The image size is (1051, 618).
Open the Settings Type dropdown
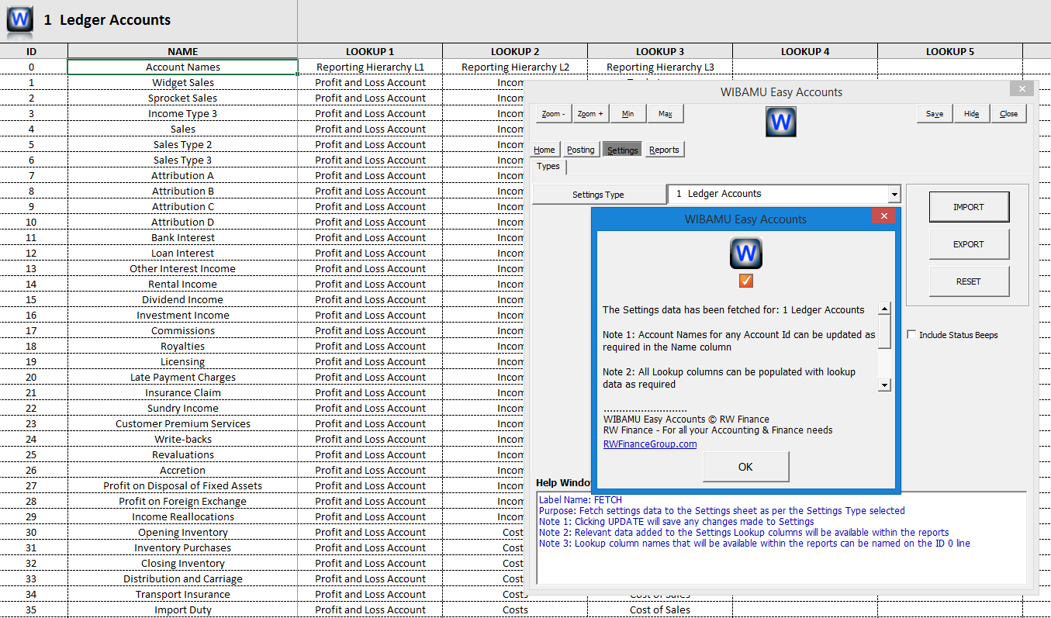click(894, 194)
